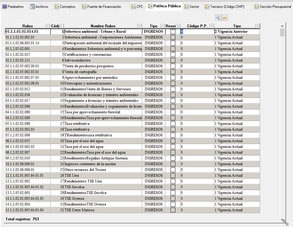The width and height of the screenshot is (293, 227).
Task: Click the Fuente de Financiación tab icon
Action: coord(84,7)
